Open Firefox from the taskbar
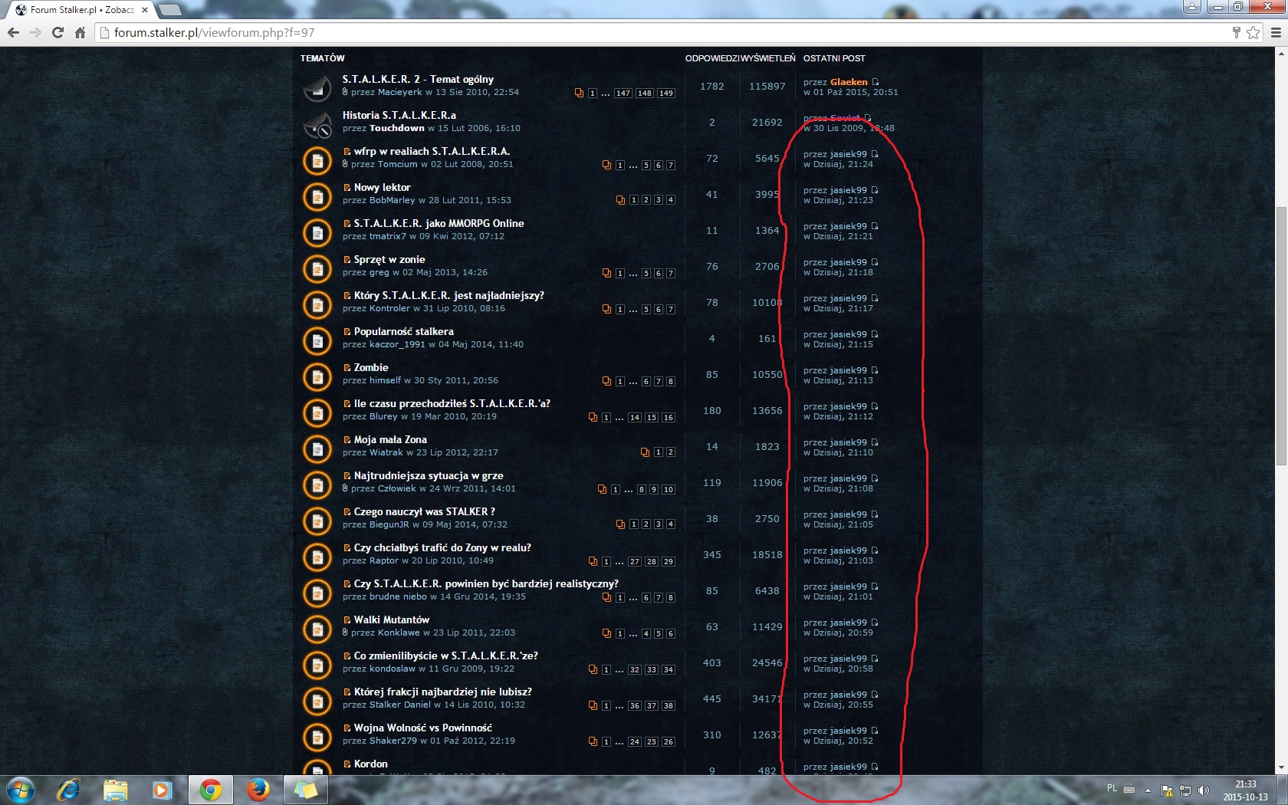1288x805 pixels. click(x=258, y=790)
